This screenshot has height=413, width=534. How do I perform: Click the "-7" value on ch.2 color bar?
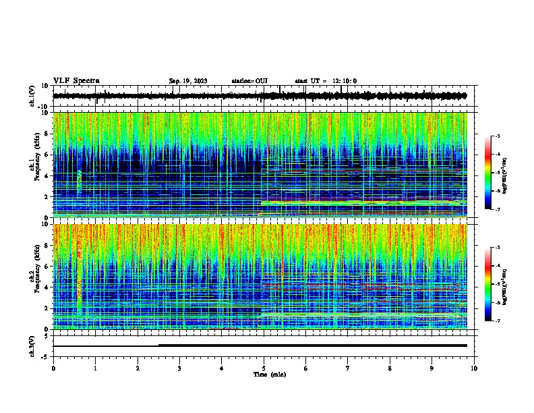[x=497, y=321]
